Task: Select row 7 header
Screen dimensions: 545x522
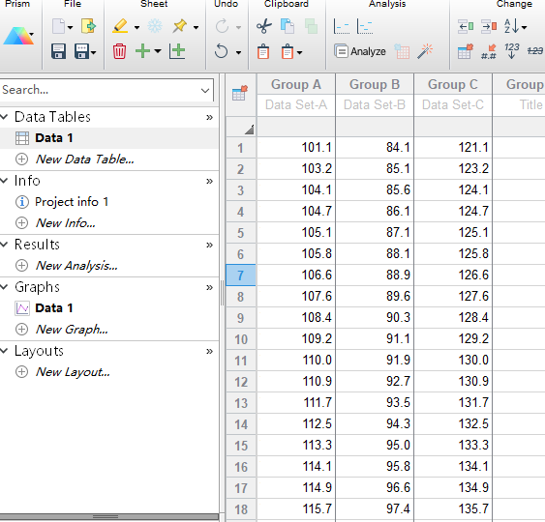Action: (x=240, y=275)
